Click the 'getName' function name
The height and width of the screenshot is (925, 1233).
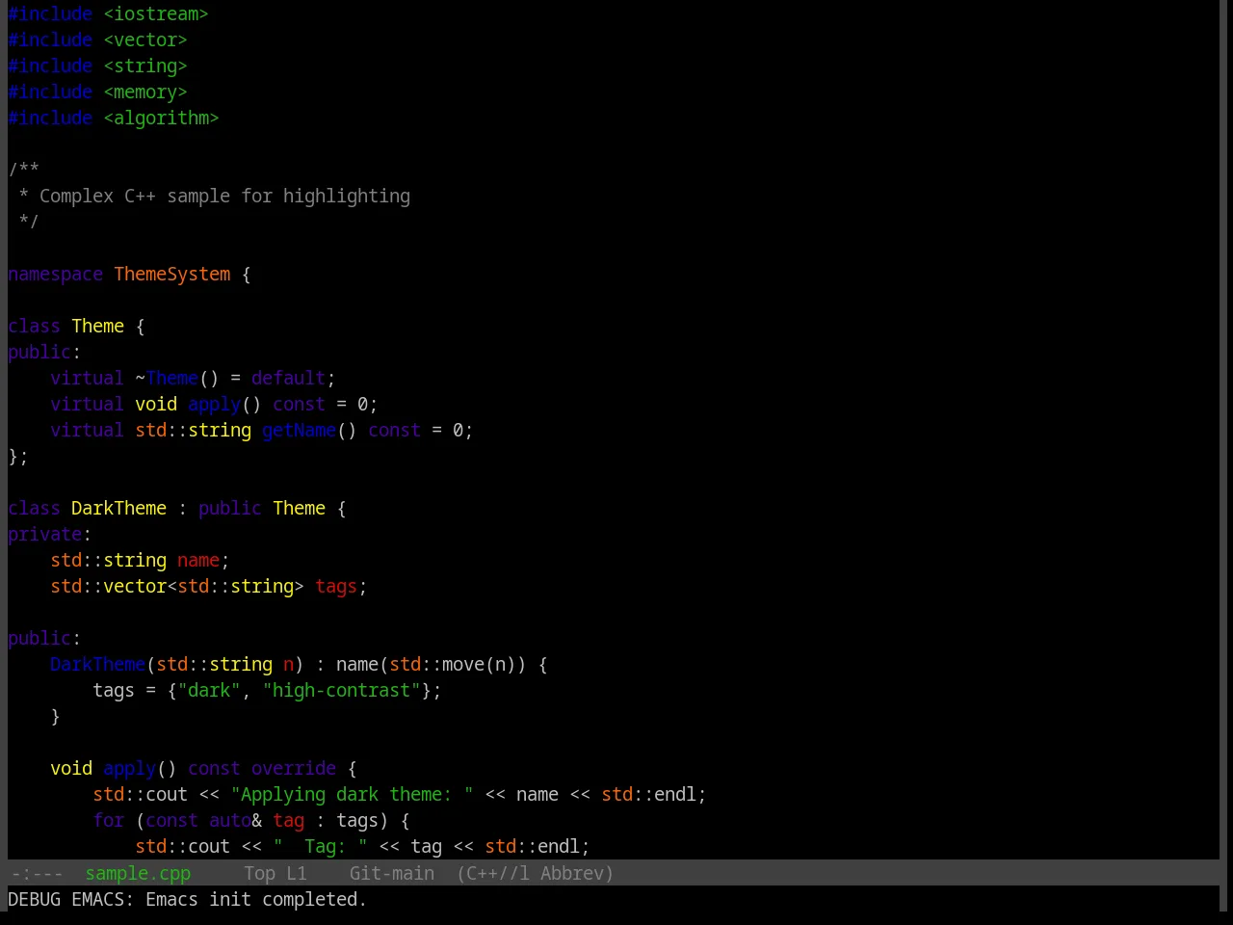(299, 431)
